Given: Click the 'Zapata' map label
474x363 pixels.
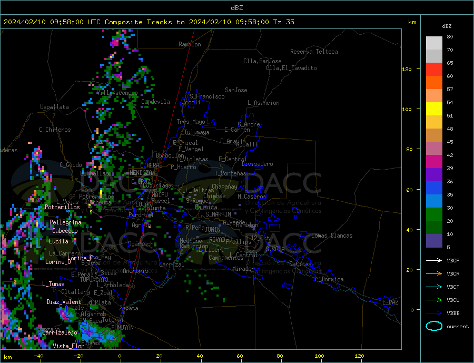Looking at the screenshot, I should [x=129, y=308].
